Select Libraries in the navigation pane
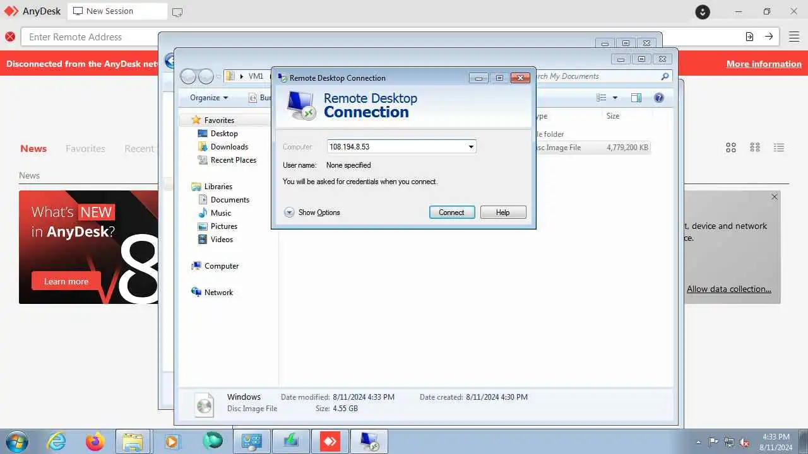This screenshot has width=808, height=454. tap(218, 187)
